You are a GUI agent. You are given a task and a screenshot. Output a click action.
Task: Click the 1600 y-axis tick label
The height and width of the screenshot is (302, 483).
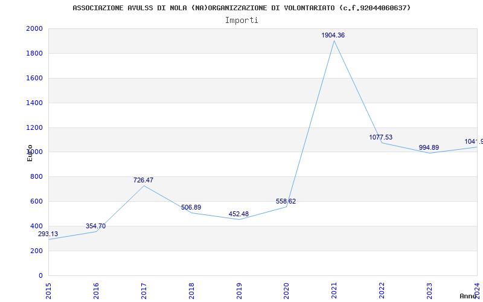point(34,78)
